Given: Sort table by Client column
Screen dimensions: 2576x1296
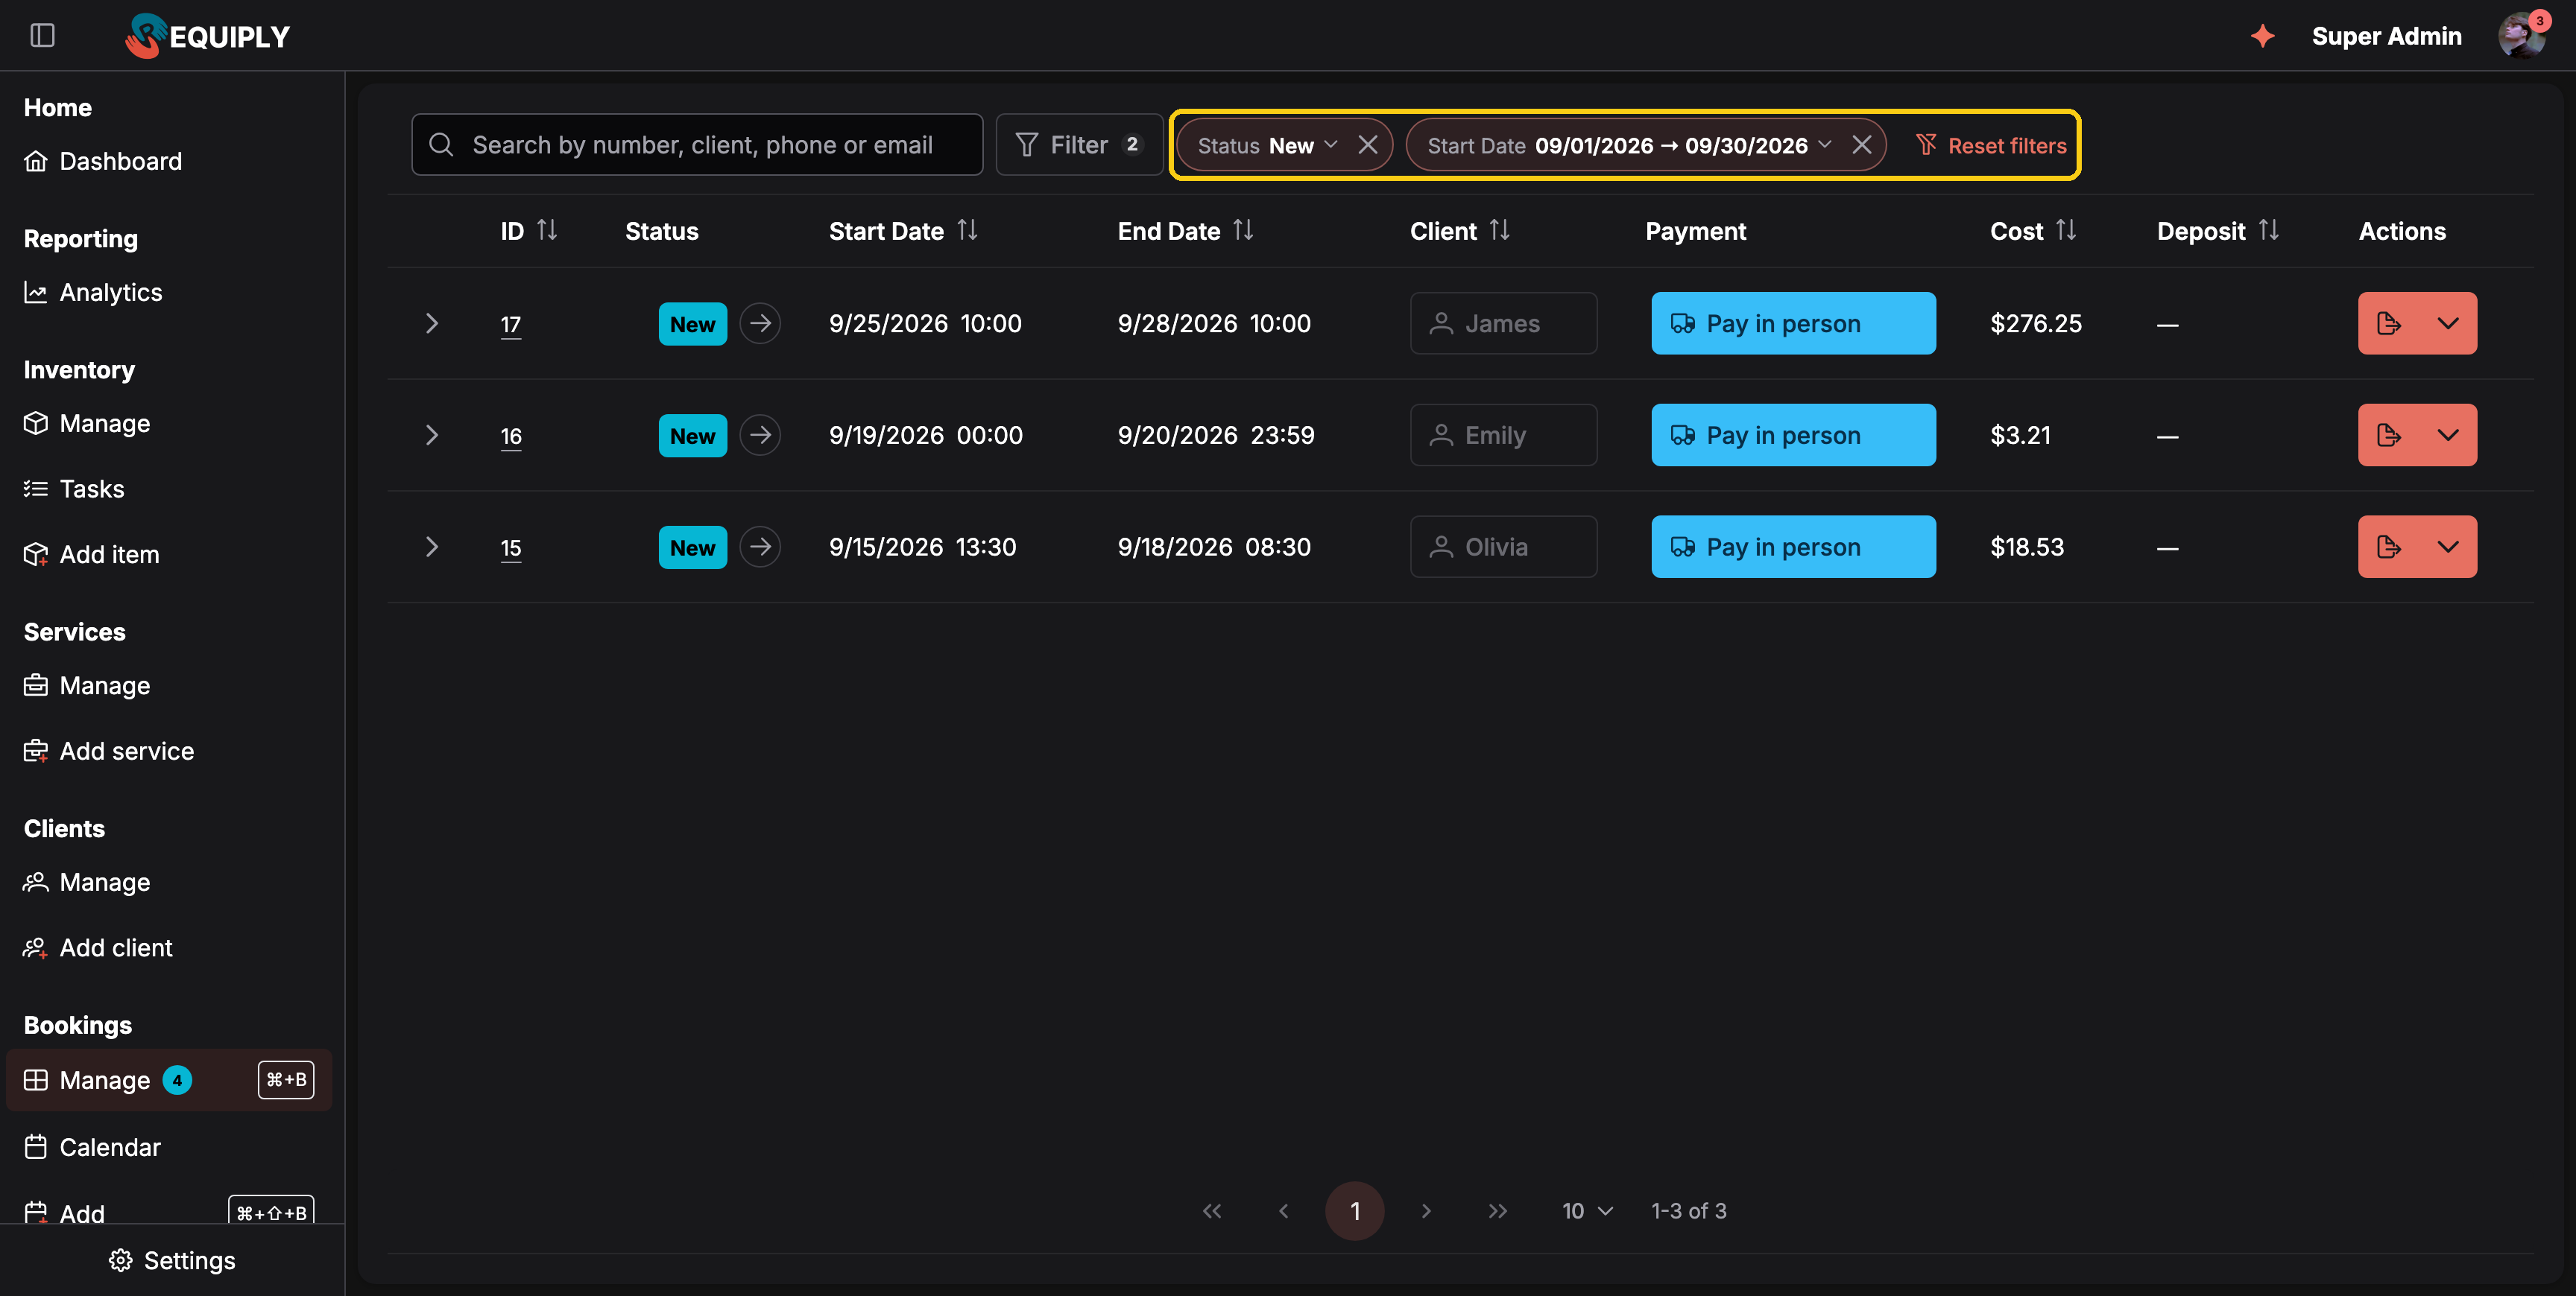Looking at the screenshot, I should pyautogui.click(x=1499, y=231).
